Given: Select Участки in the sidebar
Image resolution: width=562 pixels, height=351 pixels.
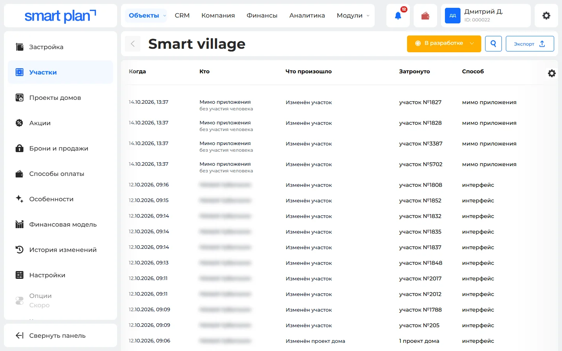Looking at the screenshot, I should 60,72.
